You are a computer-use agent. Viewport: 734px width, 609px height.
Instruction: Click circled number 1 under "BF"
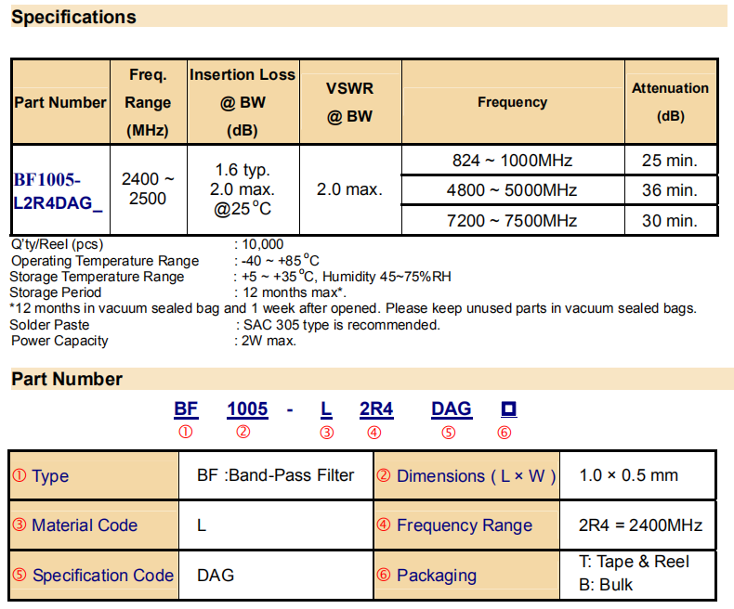tap(186, 432)
